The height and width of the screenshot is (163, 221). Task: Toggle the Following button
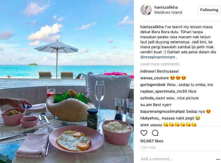tap(209, 10)
